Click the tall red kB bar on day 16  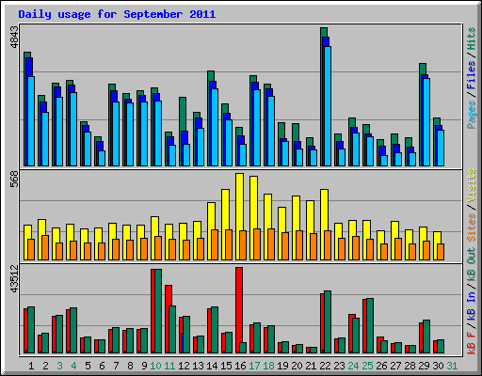pos(239,310)
